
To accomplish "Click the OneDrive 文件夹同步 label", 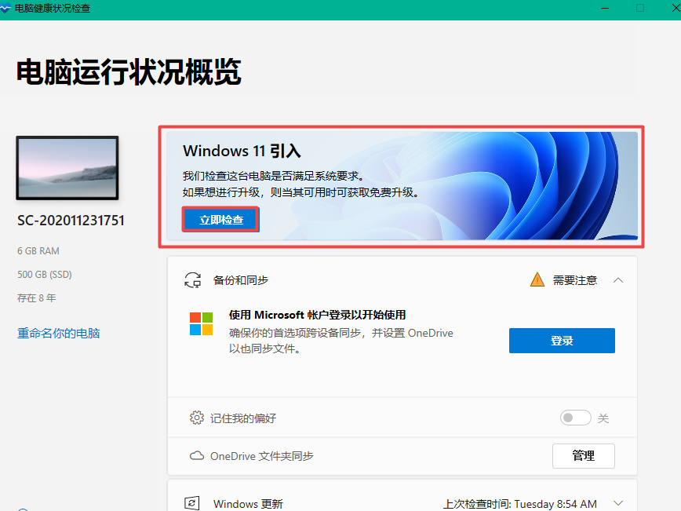I will pos(262,456).
